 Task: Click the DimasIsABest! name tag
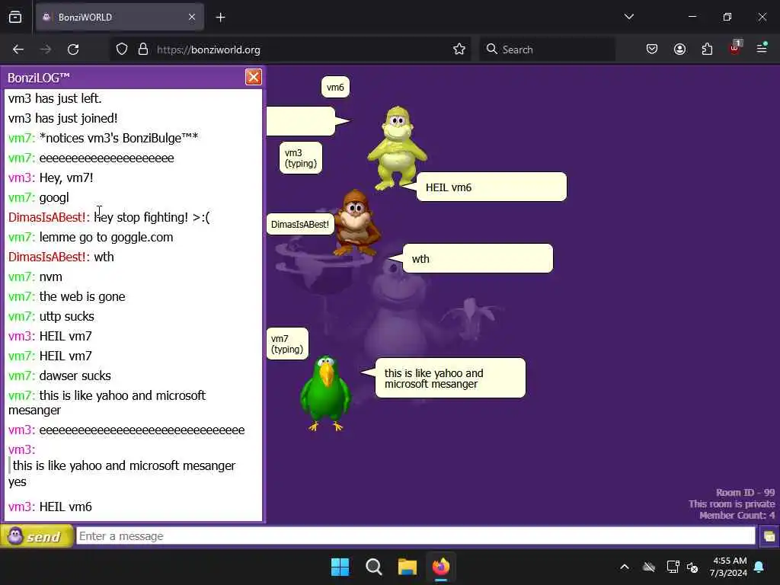(300, 225)
